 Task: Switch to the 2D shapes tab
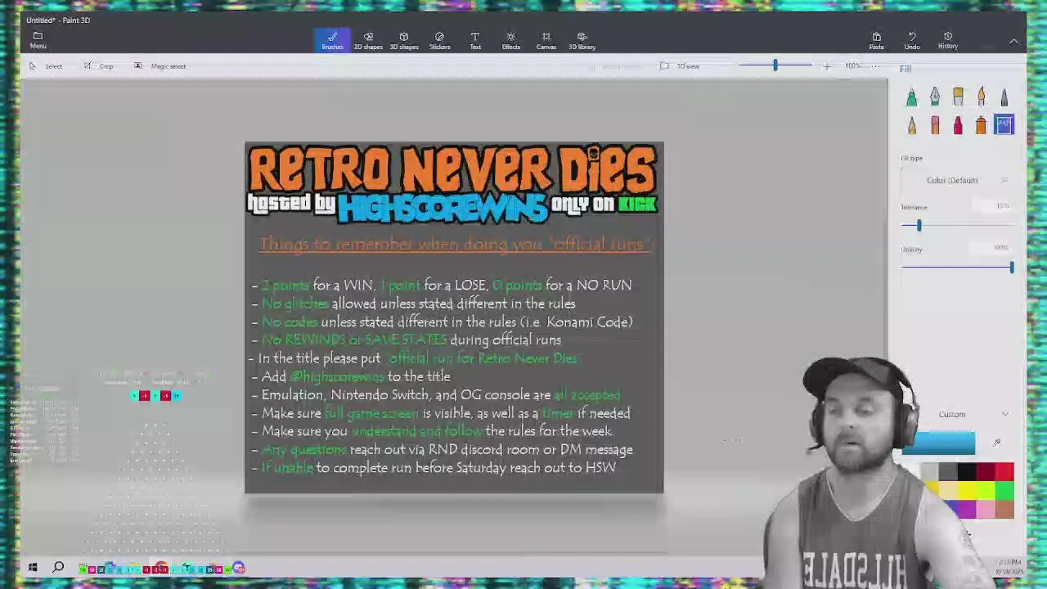point(368,40)
